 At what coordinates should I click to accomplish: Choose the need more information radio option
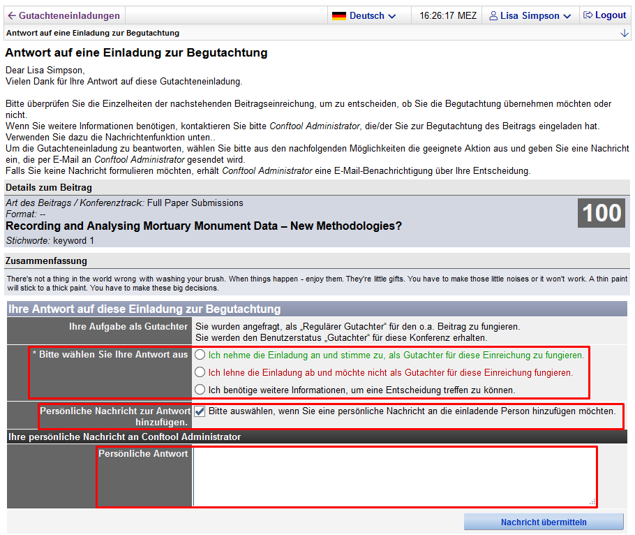(x=200, y=389)
